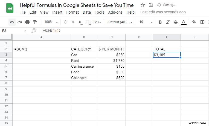Click the redo arrow icon
209x126 pixels.
tap(19, 22)
